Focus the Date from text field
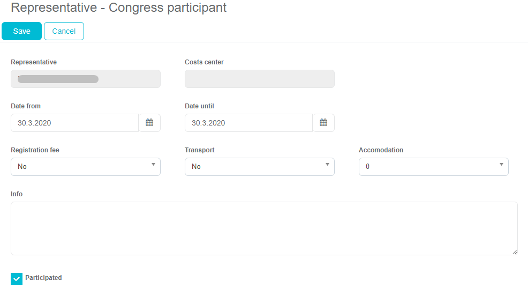528x288 pixels. click(74, 123)
